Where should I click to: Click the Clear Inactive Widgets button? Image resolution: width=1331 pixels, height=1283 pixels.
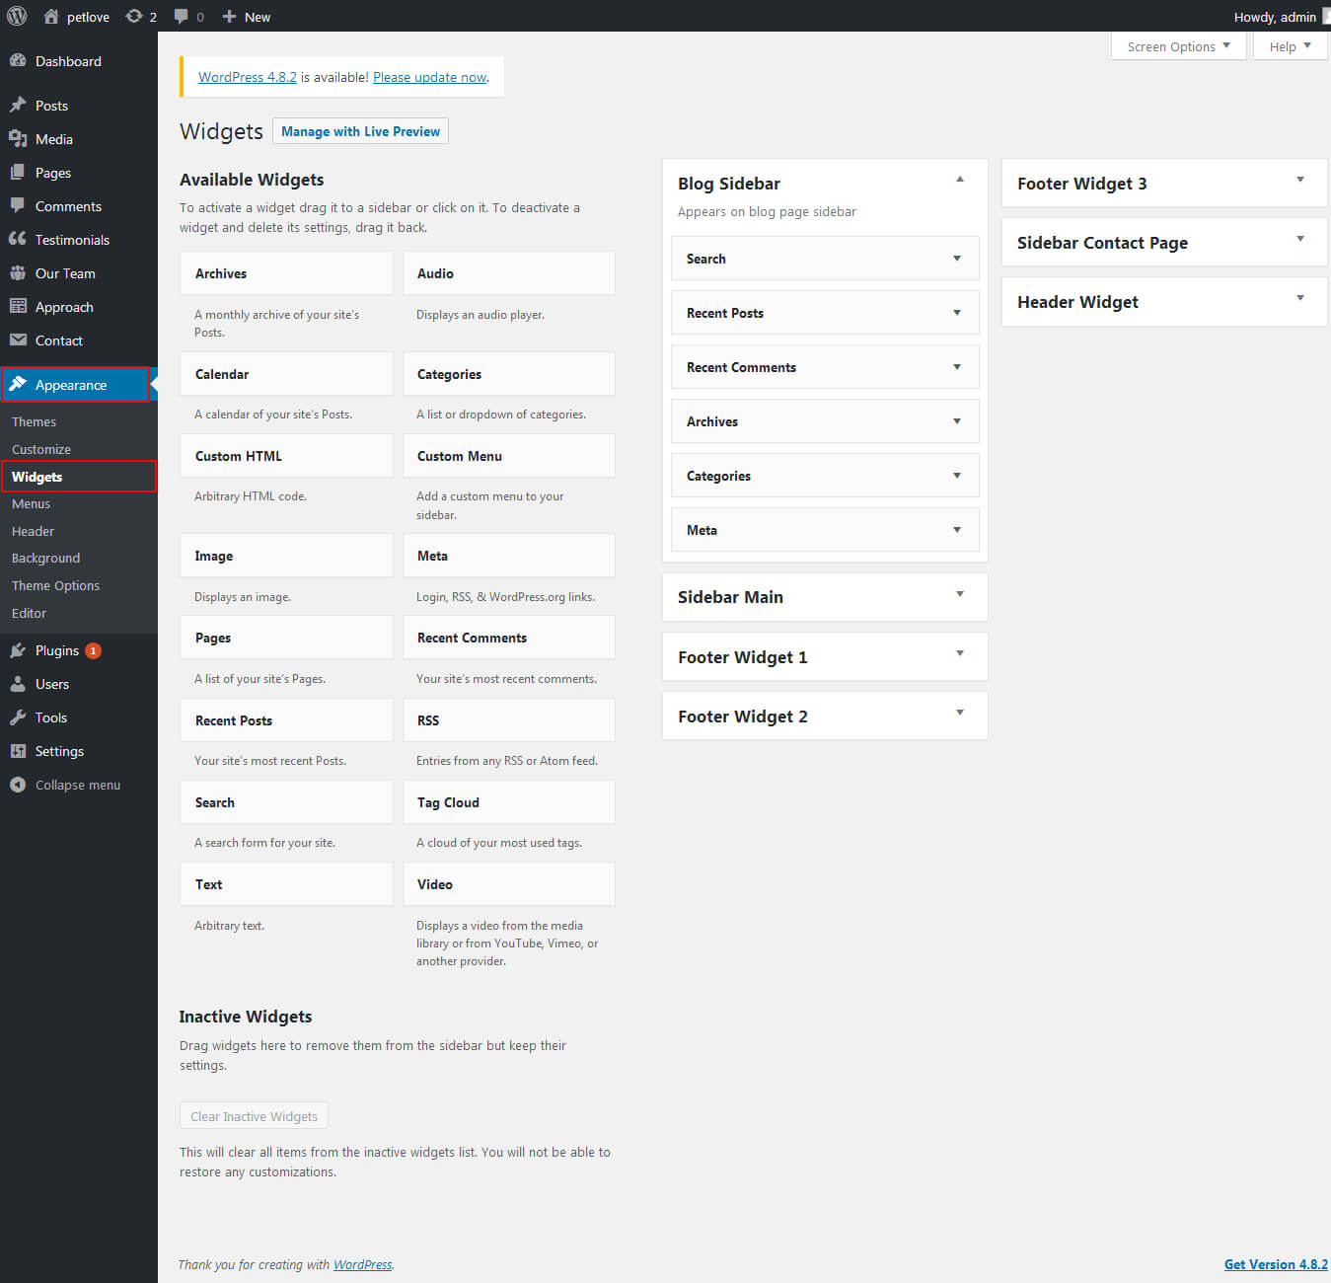click(254, 1116)
